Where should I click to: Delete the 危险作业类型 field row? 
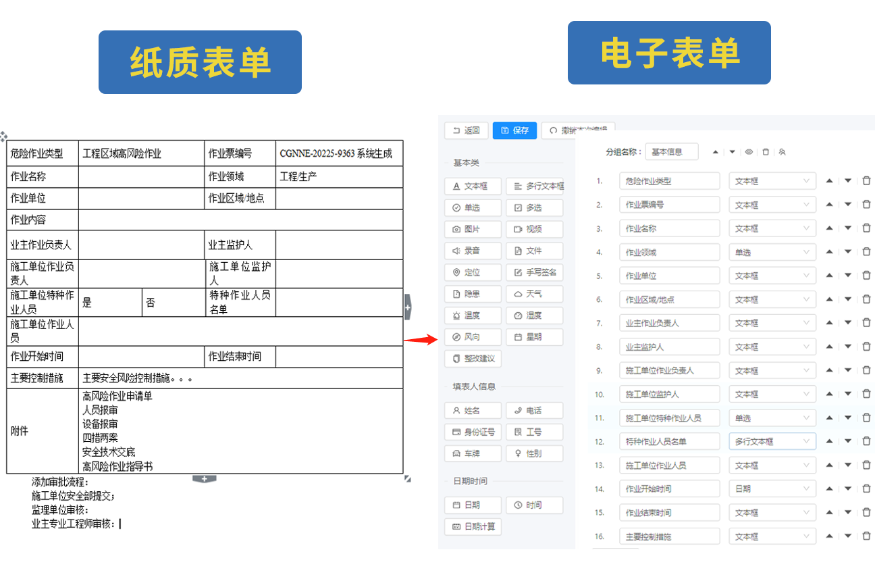(866, 181)
